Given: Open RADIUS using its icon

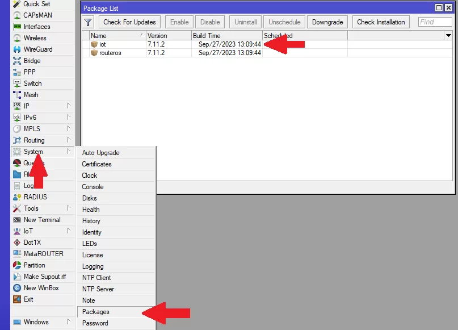Looking at the screenshot, I should 17,197.
